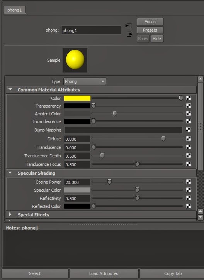Click in the Notes text area
Image resolution: width=204 pixels, height=280 pixels.
[x=104, y=248]
